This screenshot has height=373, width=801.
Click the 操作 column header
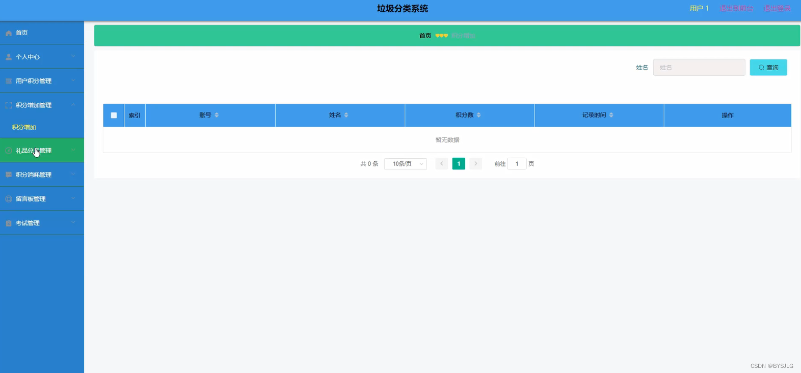point(728,116)
